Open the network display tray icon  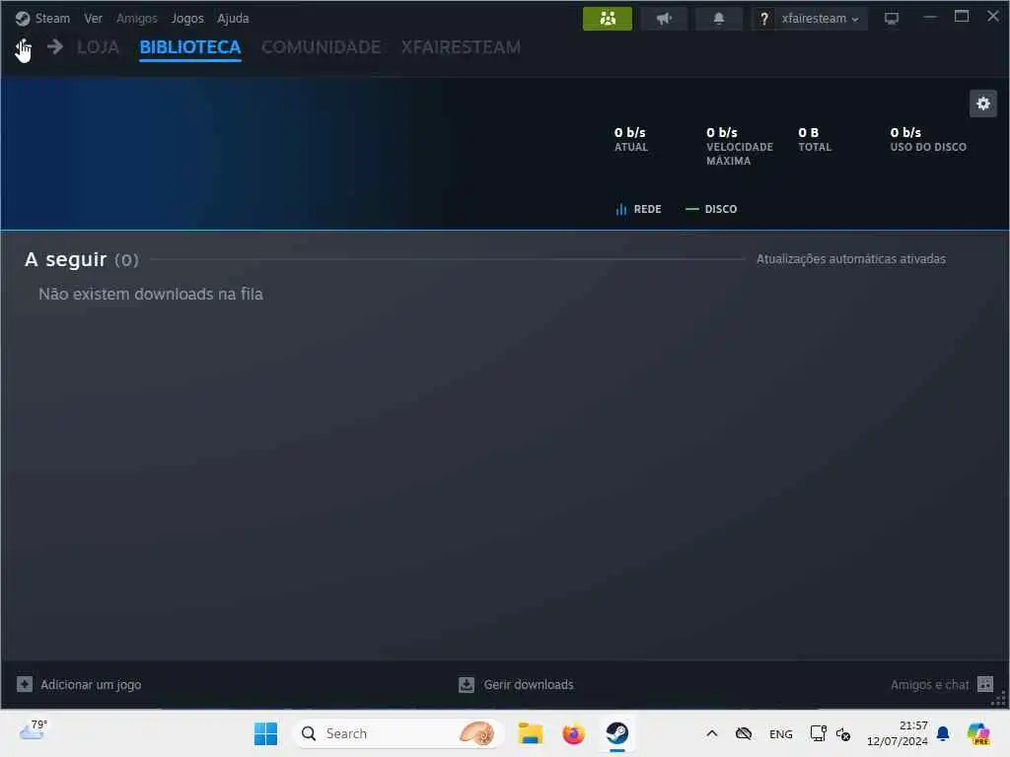coord(818,733)
